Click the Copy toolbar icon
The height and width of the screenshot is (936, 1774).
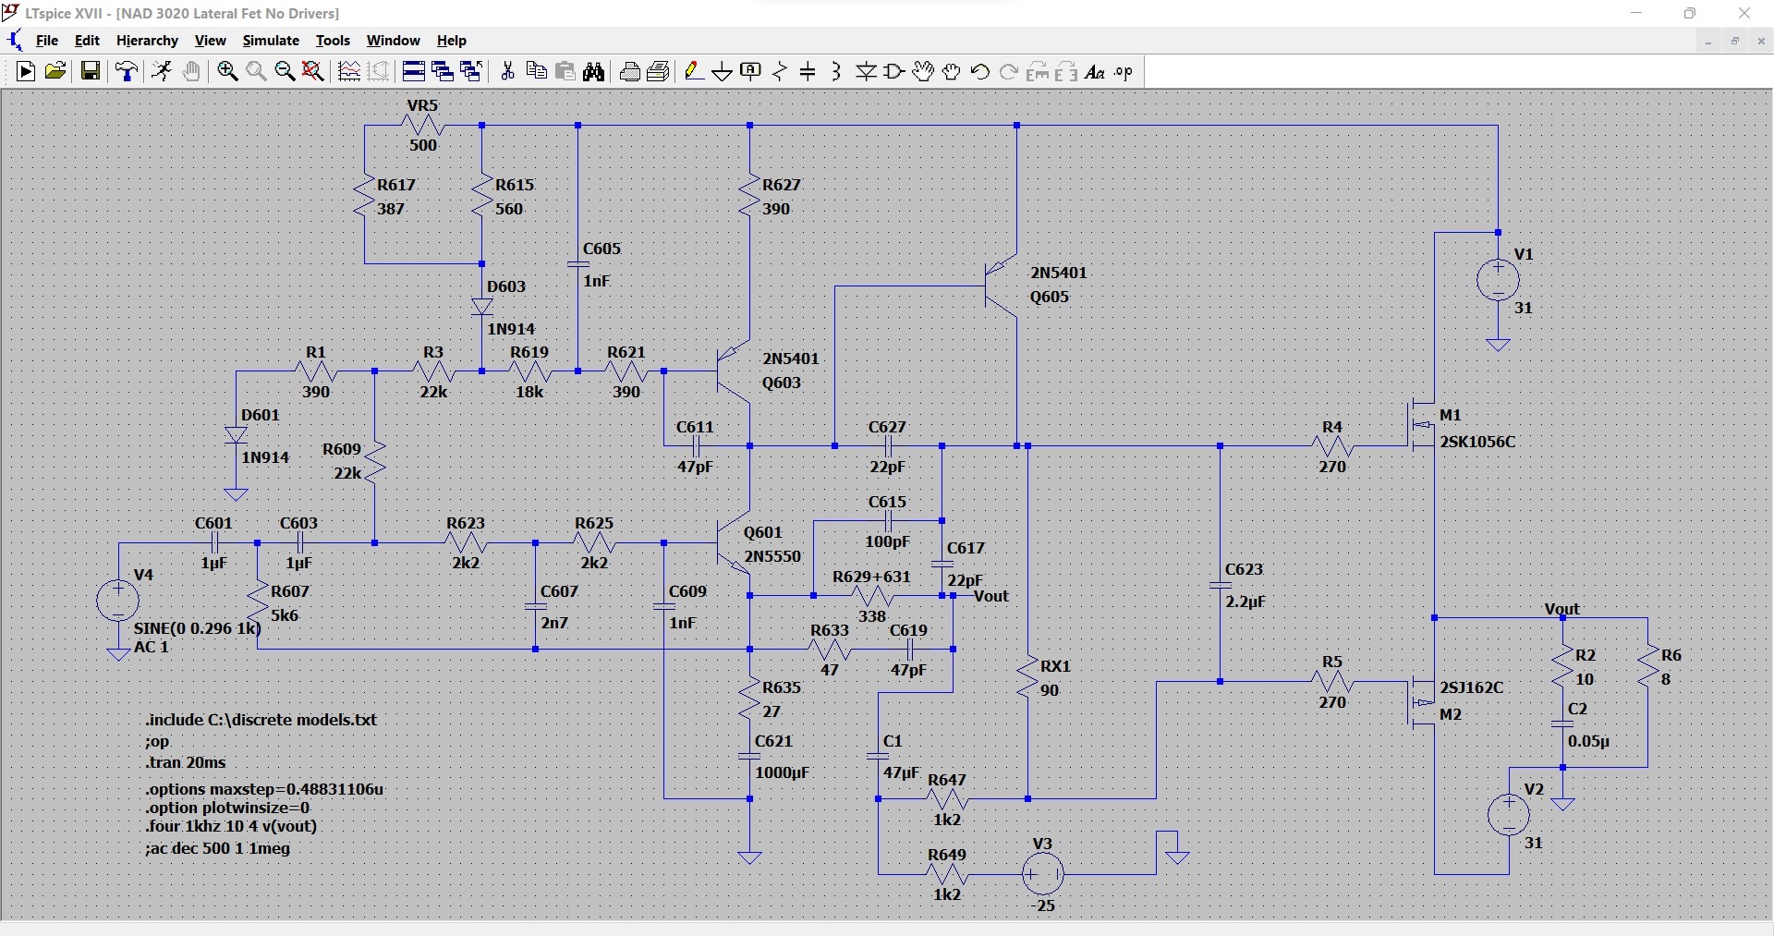point(536,72)
